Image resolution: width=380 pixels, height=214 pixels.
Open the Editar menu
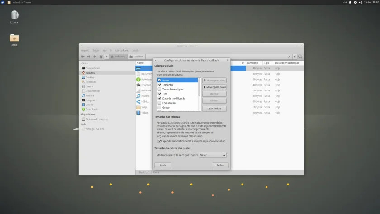pos(96,50)
